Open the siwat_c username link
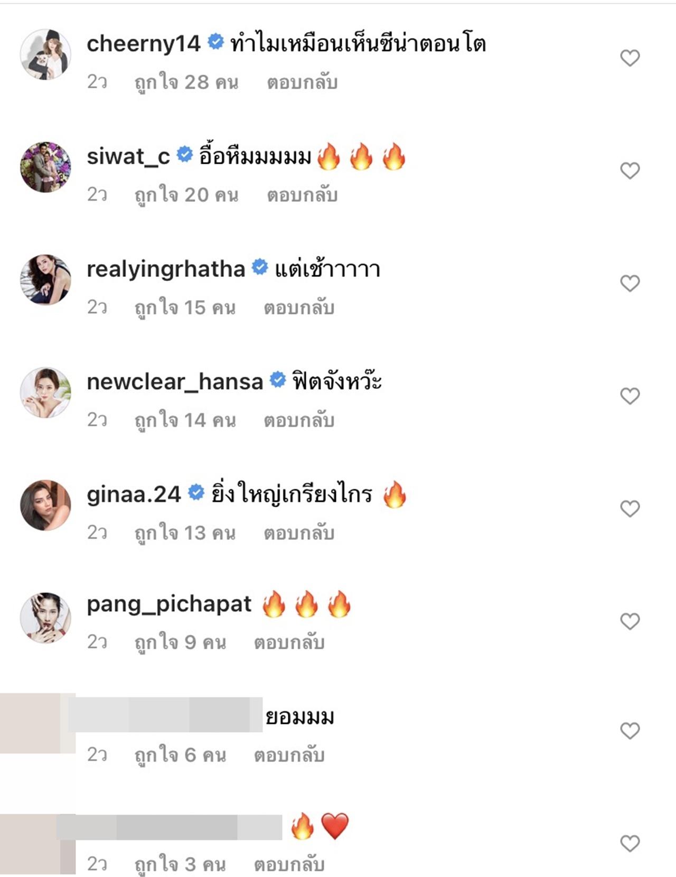This screenshot has height=877, width=676. [x=128, y=156]
